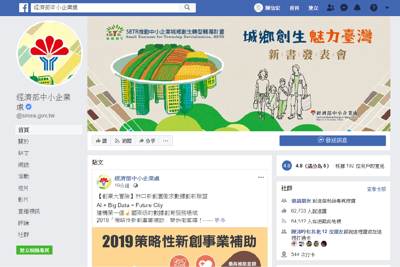Click the Facebook logo icon
Image resolution: width=400 pixels, height=267 pixels.
coord(24,8)
